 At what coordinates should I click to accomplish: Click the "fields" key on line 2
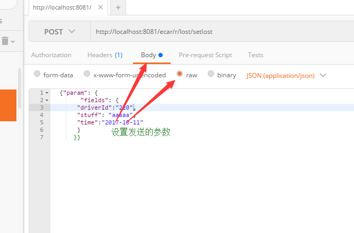point(94,100)
